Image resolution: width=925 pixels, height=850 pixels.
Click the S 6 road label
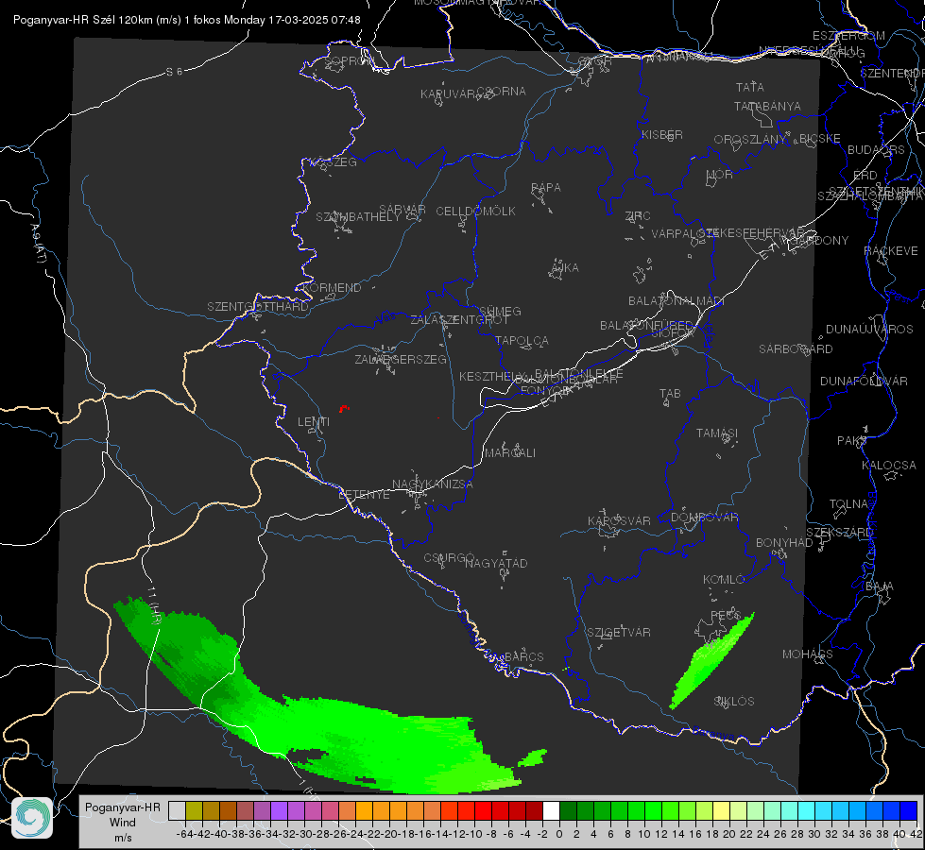(174, 72)
